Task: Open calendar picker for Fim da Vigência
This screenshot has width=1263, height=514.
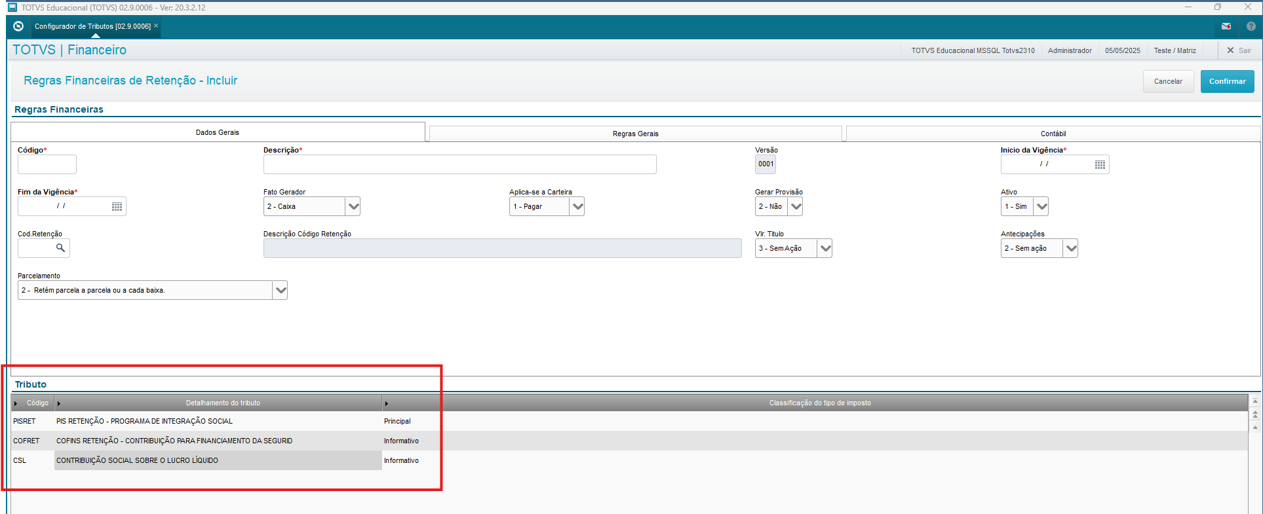Action: [x=117, y=206]
